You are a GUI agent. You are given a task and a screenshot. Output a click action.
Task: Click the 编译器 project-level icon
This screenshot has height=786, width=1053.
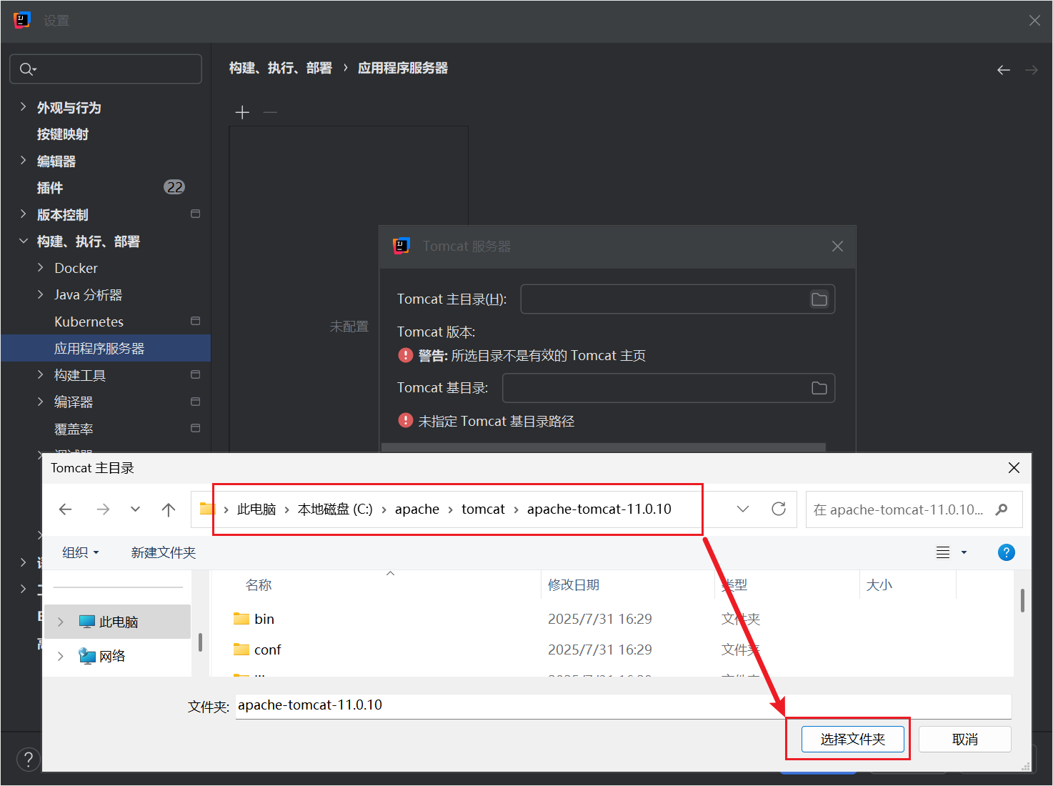195,402
